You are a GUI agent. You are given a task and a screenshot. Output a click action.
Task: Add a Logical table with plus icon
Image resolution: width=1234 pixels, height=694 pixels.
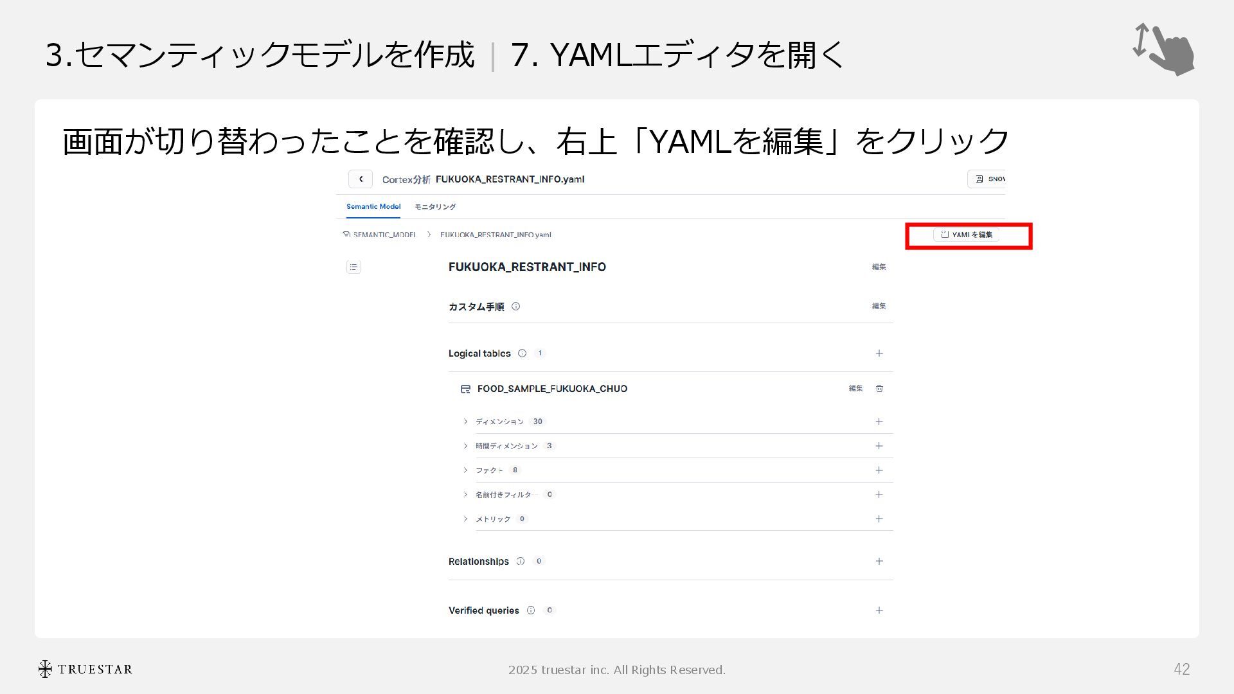879,353
